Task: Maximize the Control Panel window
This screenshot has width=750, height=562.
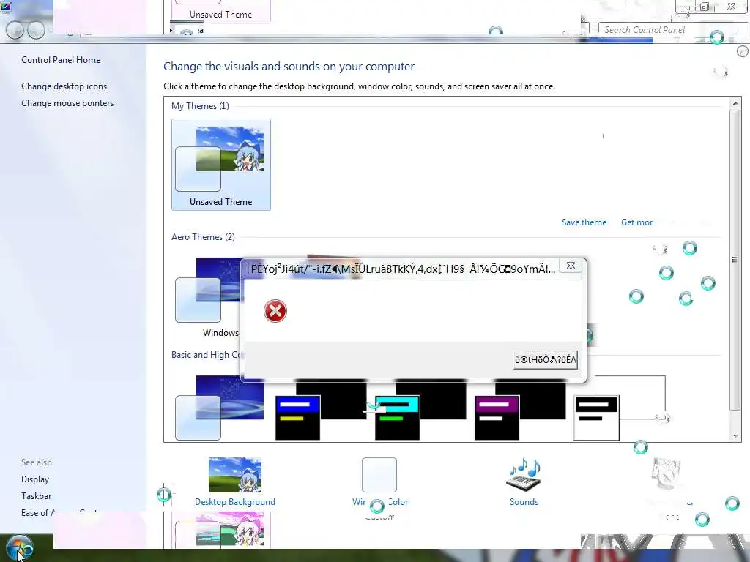Action: pyautogui.click(x=704, y=7)
